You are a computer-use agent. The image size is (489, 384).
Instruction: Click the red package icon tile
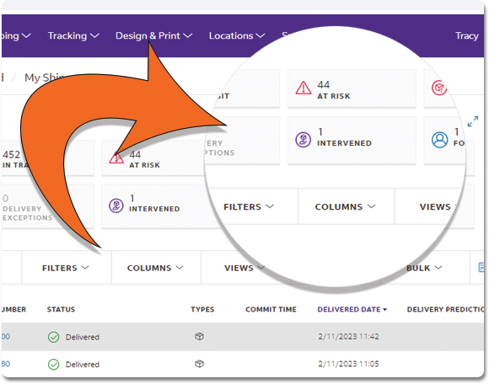(x=438, y=88)
